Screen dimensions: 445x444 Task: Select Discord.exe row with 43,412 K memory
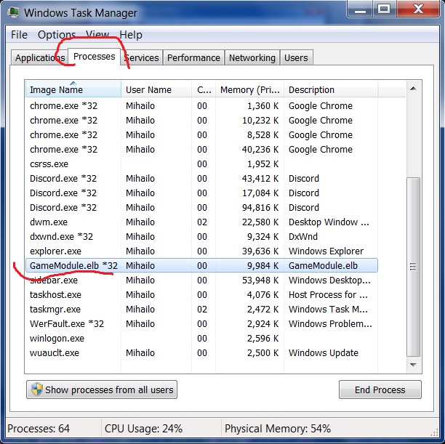click(x=201, y=179)
